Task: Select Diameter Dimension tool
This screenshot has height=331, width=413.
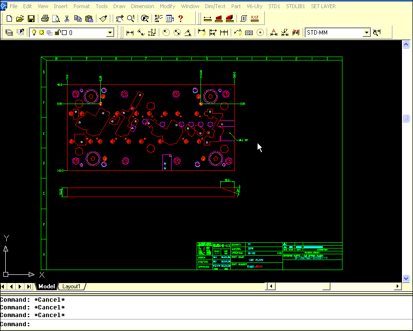Action: tap(177, 33)
